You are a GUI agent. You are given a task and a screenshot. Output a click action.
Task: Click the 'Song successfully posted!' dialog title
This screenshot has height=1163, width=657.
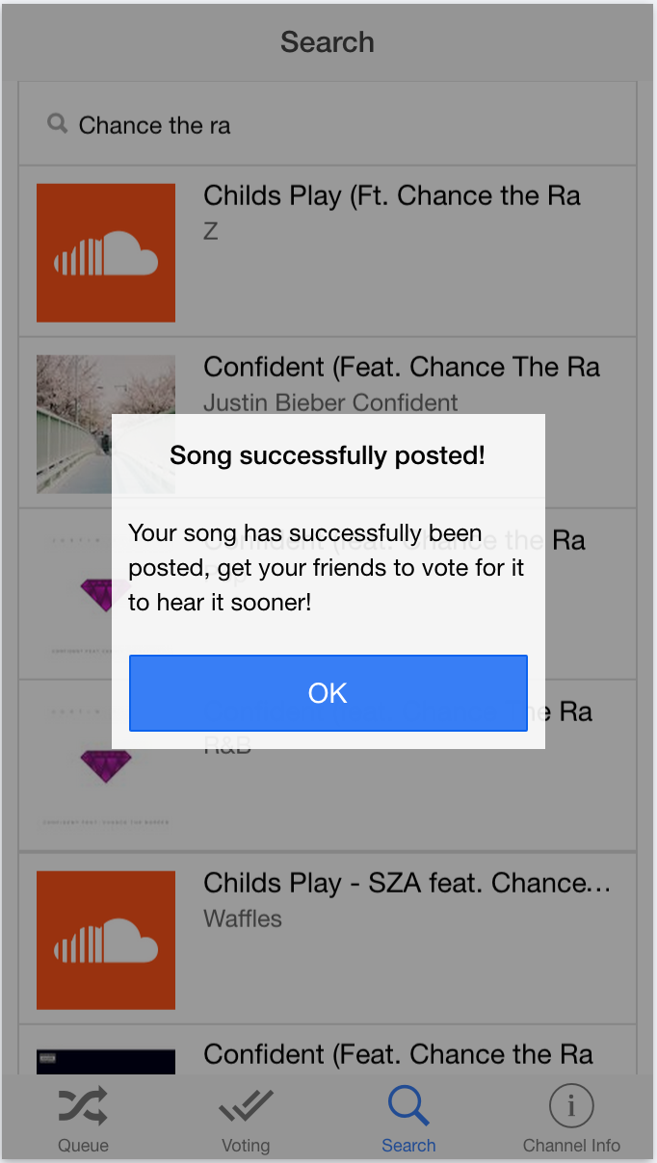tap(328, 455)
